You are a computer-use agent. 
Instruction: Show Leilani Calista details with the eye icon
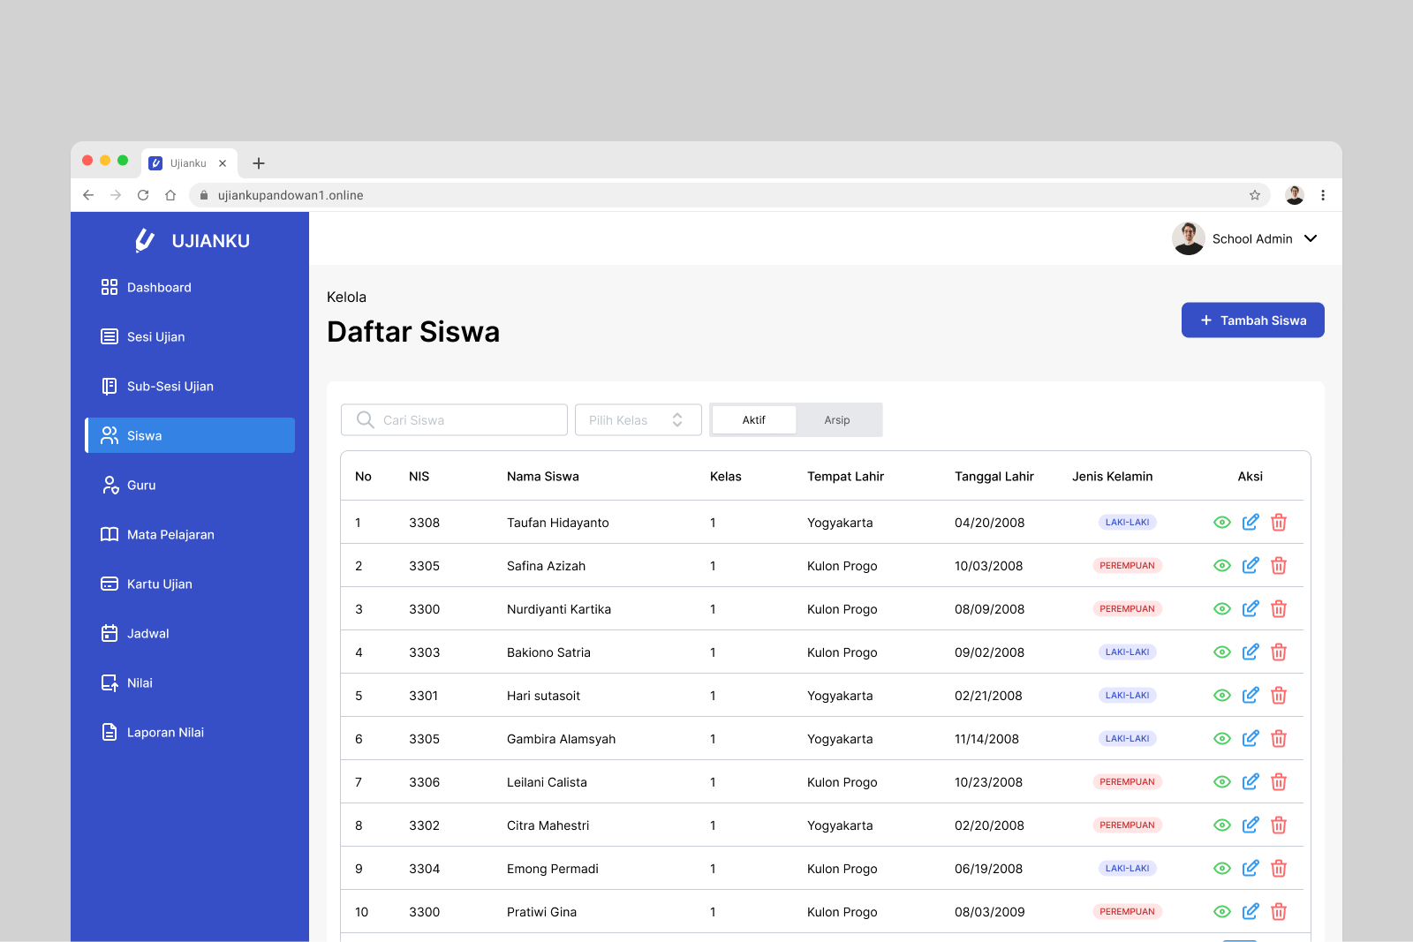(1221, 782)
